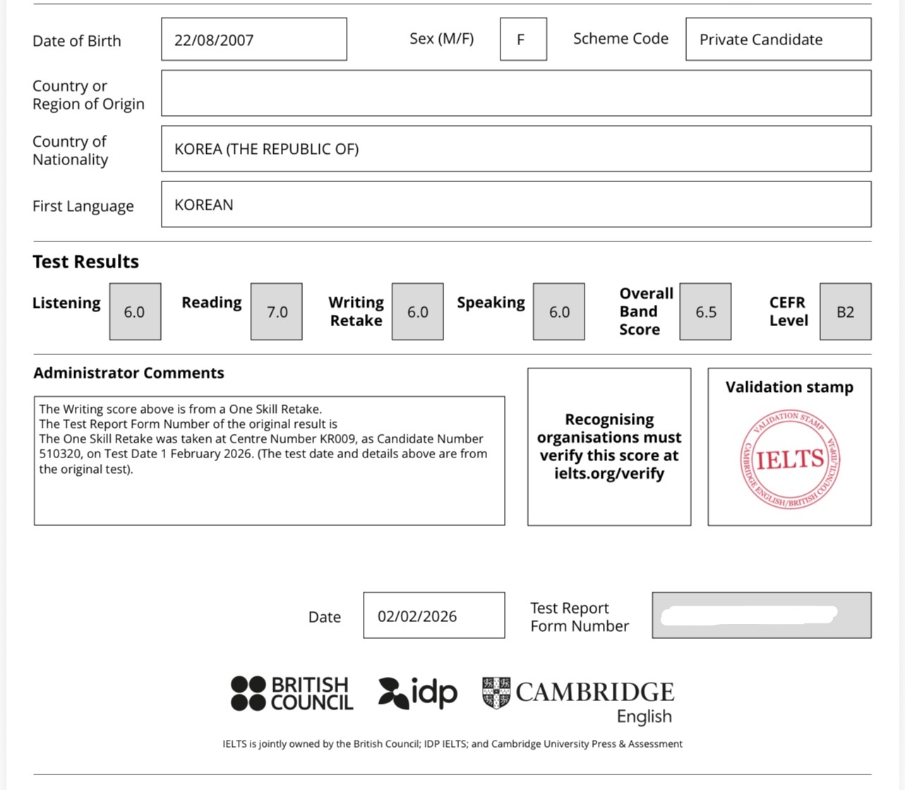Click the First Language field KOREAN
Viewport: 905px width, 790px height.
[x=516, y=205]
